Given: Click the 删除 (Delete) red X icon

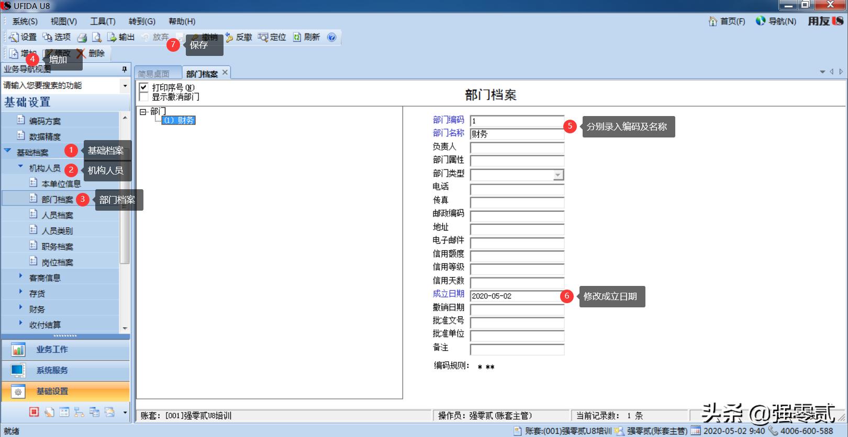Looking at the screenshot, I should [x=81, y=53].
